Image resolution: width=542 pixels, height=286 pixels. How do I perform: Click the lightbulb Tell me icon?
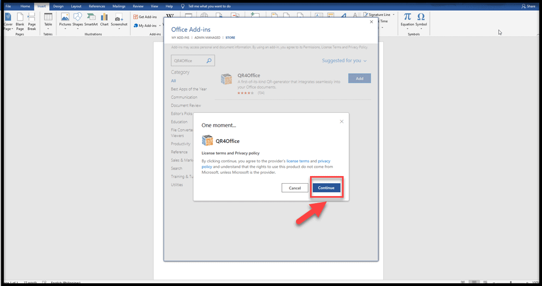point(183,6)
